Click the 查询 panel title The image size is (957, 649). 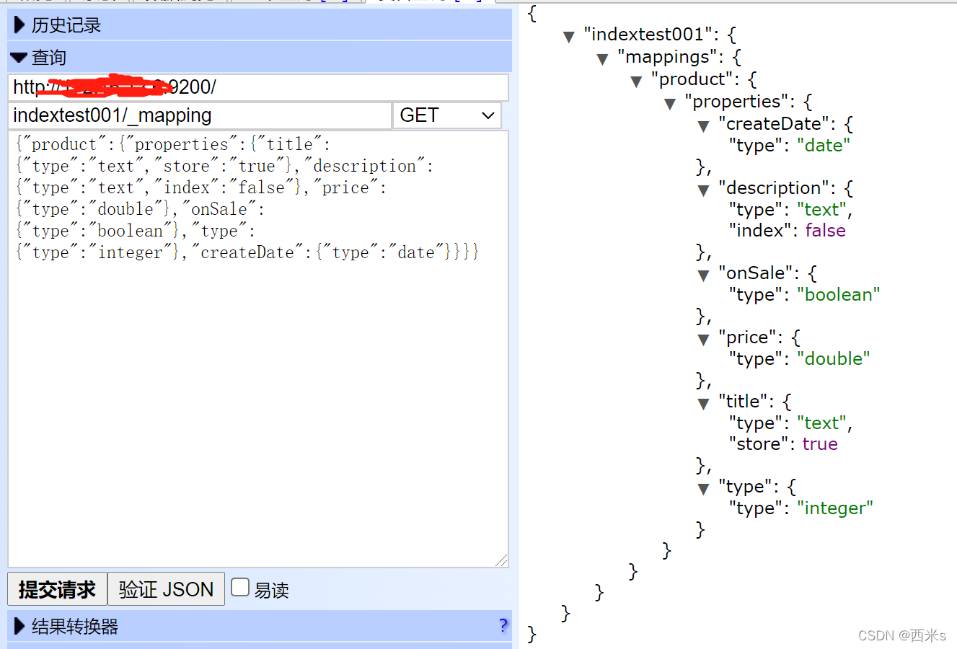tap(49, 57)
